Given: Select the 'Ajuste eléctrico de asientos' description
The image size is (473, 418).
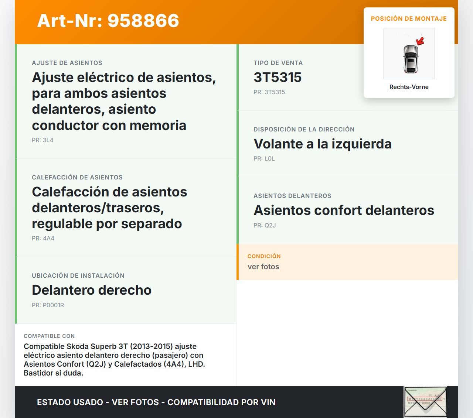Looking at the screenshot, I should tap(124, 101).
